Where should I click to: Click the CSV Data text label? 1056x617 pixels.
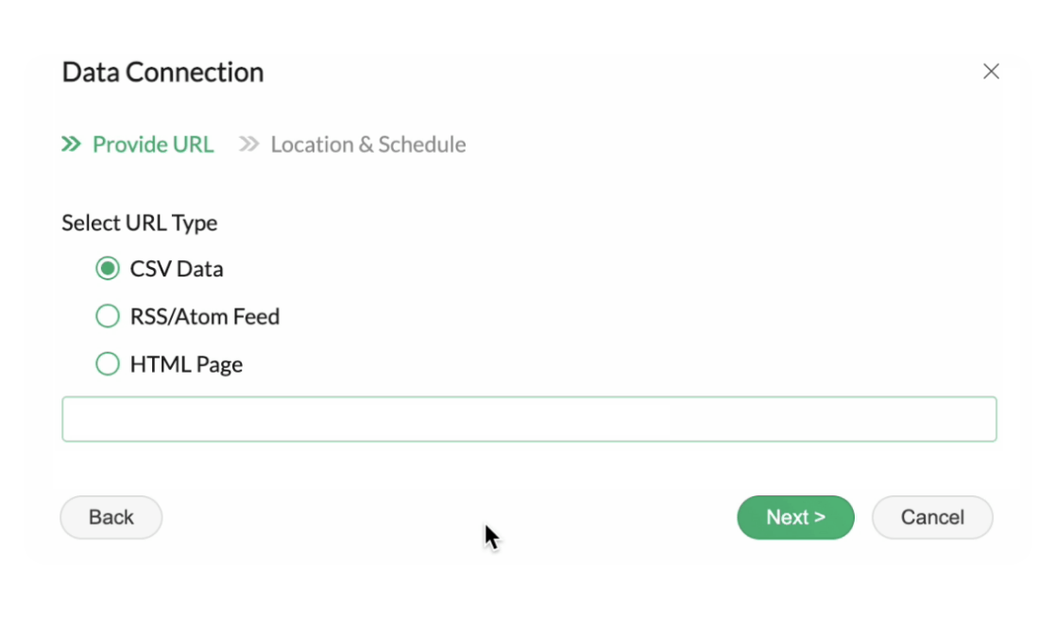click(177, 269)
